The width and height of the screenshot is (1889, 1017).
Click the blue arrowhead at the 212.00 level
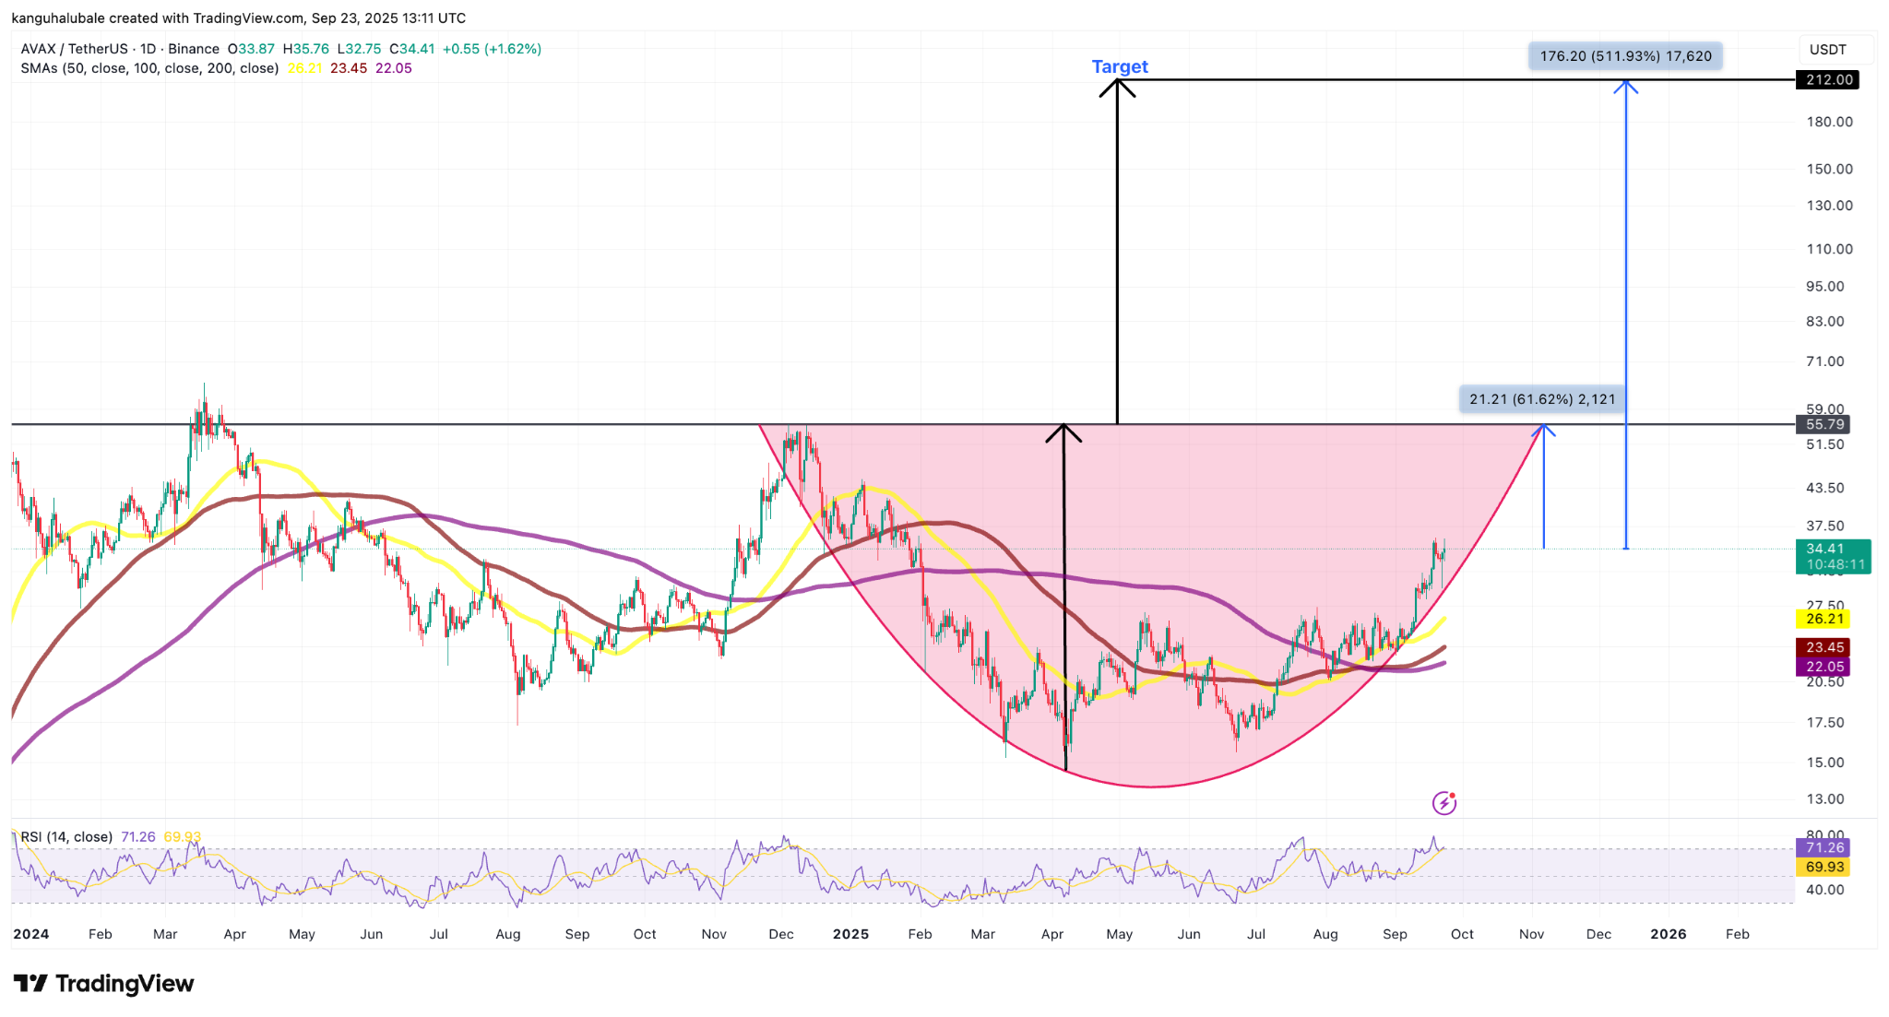click(1625, 86)
